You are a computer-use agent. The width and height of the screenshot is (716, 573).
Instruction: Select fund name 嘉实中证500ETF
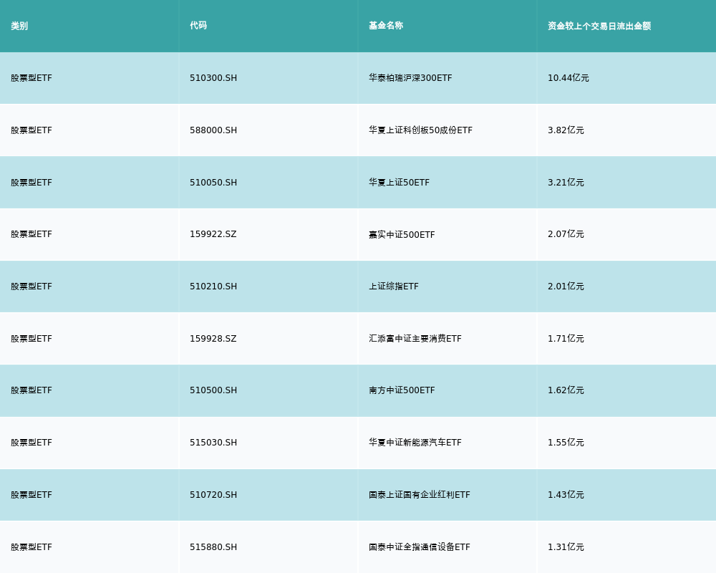(402, 234)
